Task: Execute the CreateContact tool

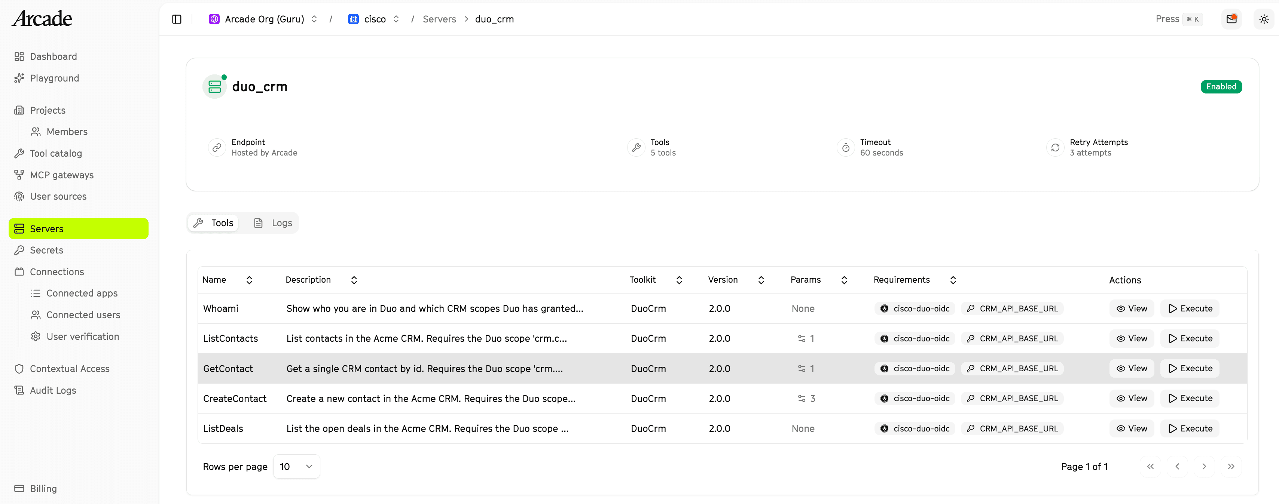Action: 1190,398
